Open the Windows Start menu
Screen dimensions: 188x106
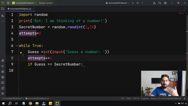(x=3, y=103)
